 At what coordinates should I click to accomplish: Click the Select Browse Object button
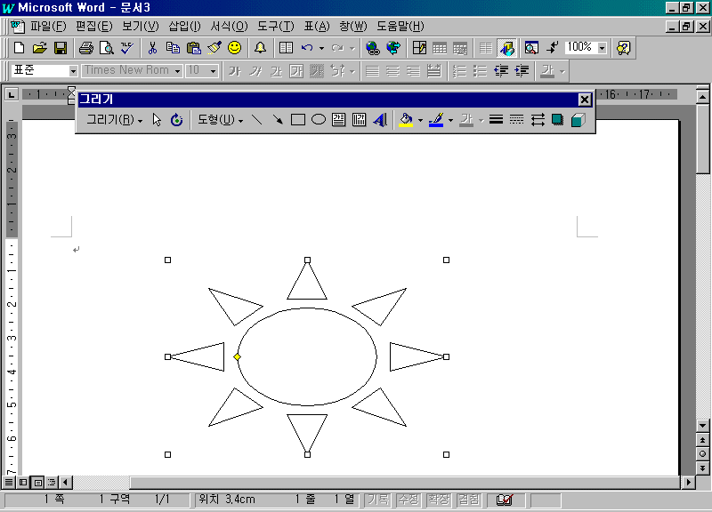[x=702, y=454]
